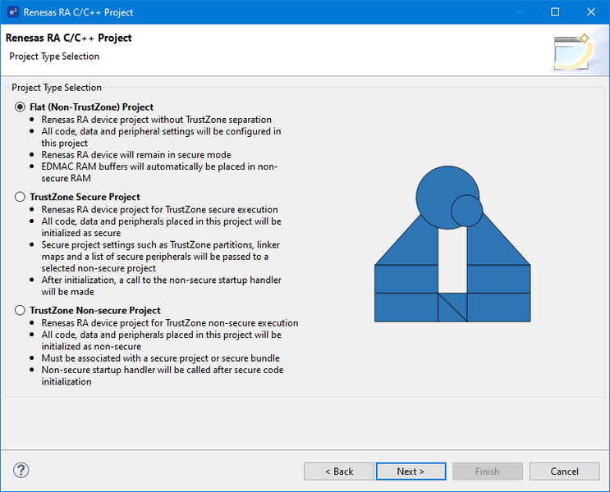The width and height of the screenshot is (610, 492).
Task: Close the Renesas RA project wizard
Action: click(x=592, y=12)
